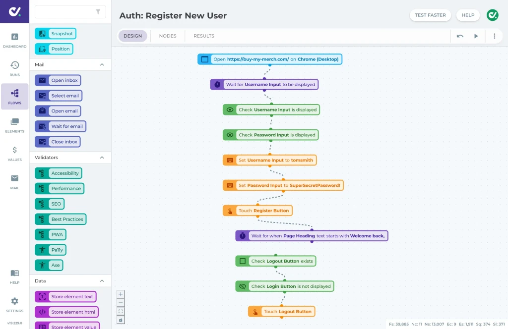The width and height of the screenshot is (508, 329).
Task: Select the Wait for Page Heading node
Action: [312, 236]
